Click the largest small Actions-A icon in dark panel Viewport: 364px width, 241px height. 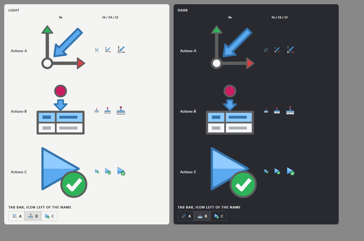pos(290,49)
